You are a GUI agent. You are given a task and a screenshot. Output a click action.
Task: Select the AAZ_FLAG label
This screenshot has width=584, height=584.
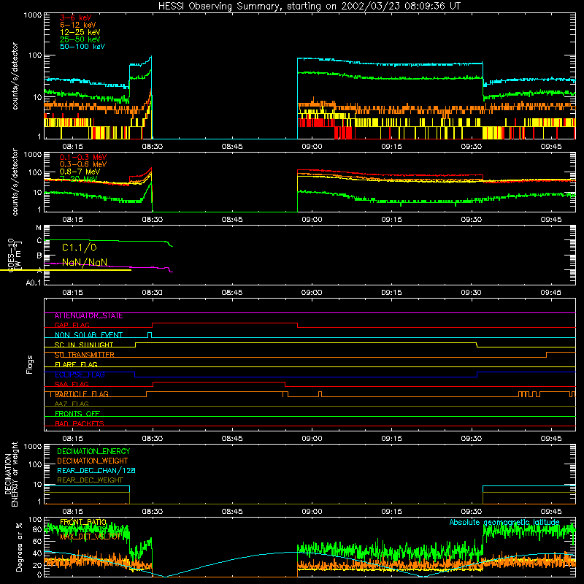pos(72,404)
